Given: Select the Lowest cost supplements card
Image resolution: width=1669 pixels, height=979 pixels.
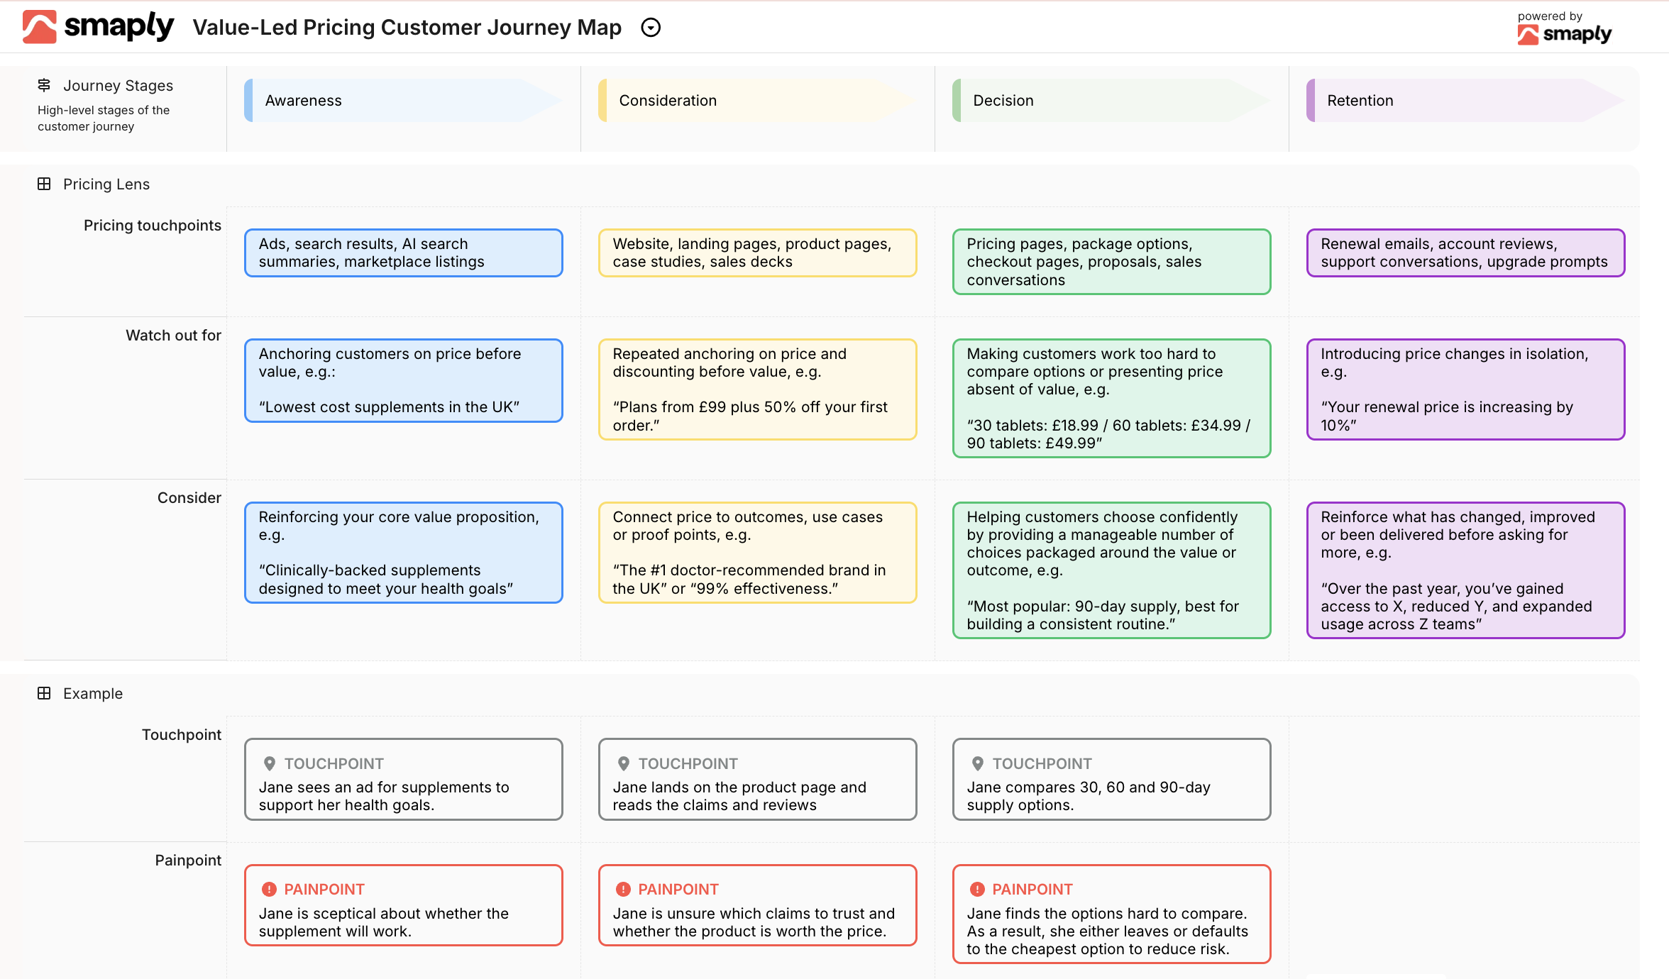Looking at the screenshot, I should tap(403, 380).
